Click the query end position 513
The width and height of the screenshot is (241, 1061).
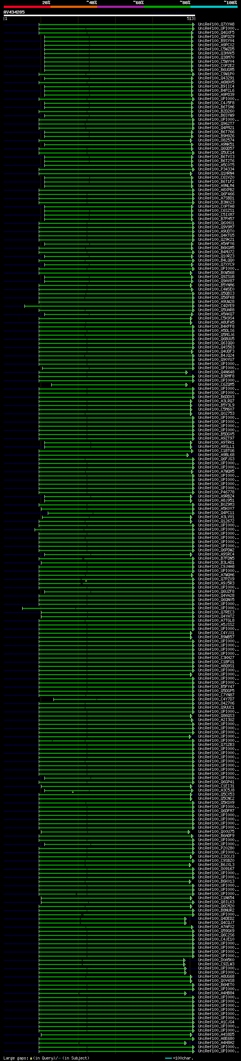pos(190,18)
